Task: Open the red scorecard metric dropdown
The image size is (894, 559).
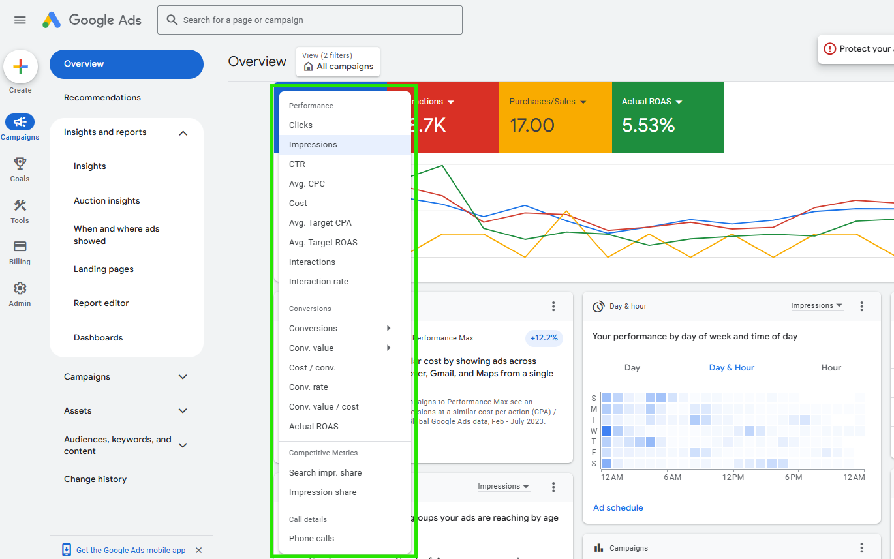Action: click(x=450, y=102)
